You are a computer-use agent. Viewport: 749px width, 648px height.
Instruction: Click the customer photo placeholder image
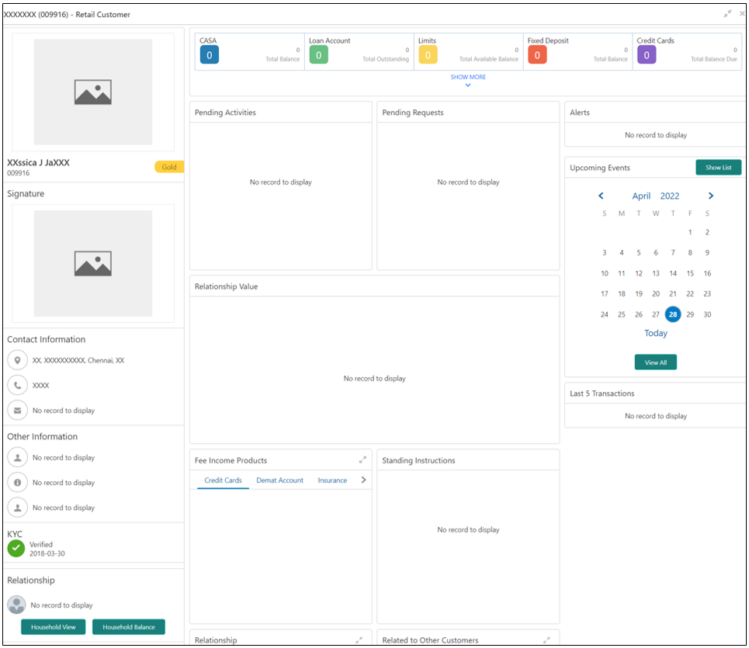click(x=92, y=92)
